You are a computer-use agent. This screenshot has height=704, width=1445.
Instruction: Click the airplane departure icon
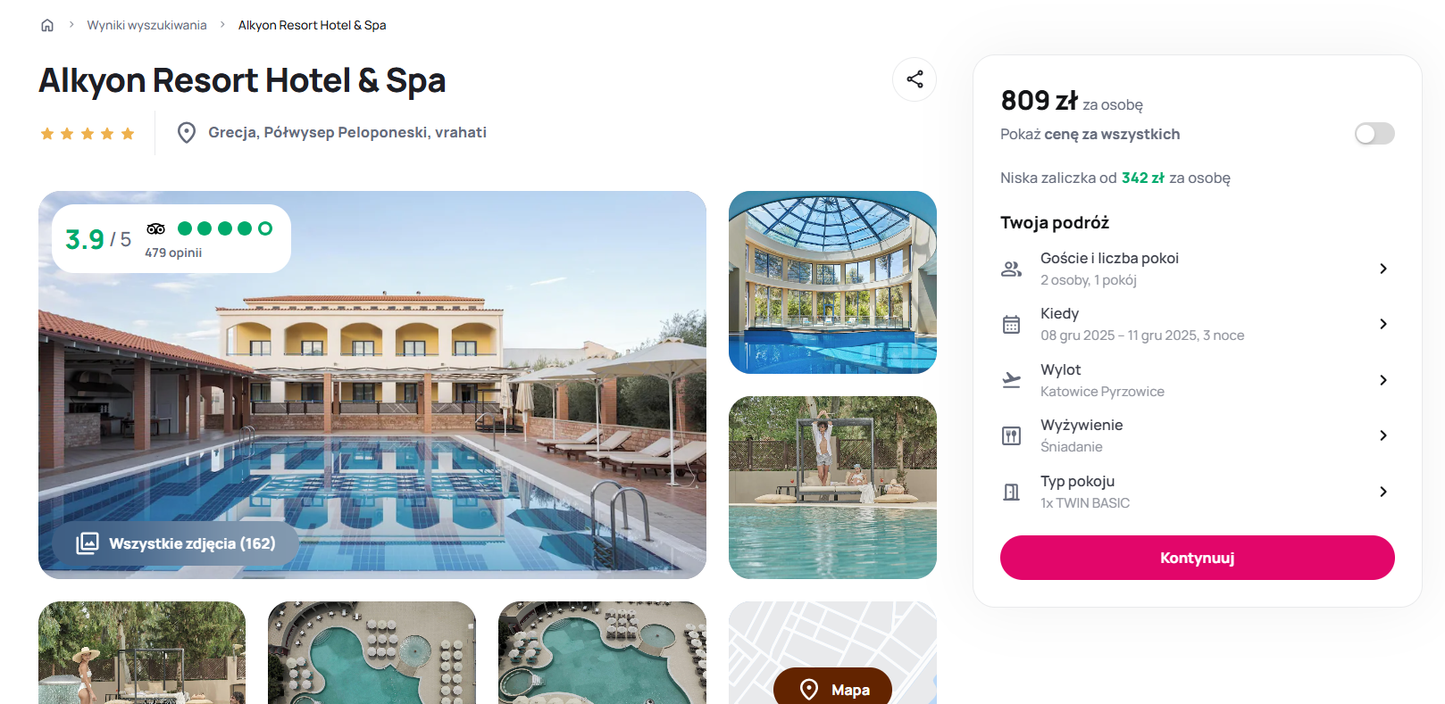[1011, 380]
